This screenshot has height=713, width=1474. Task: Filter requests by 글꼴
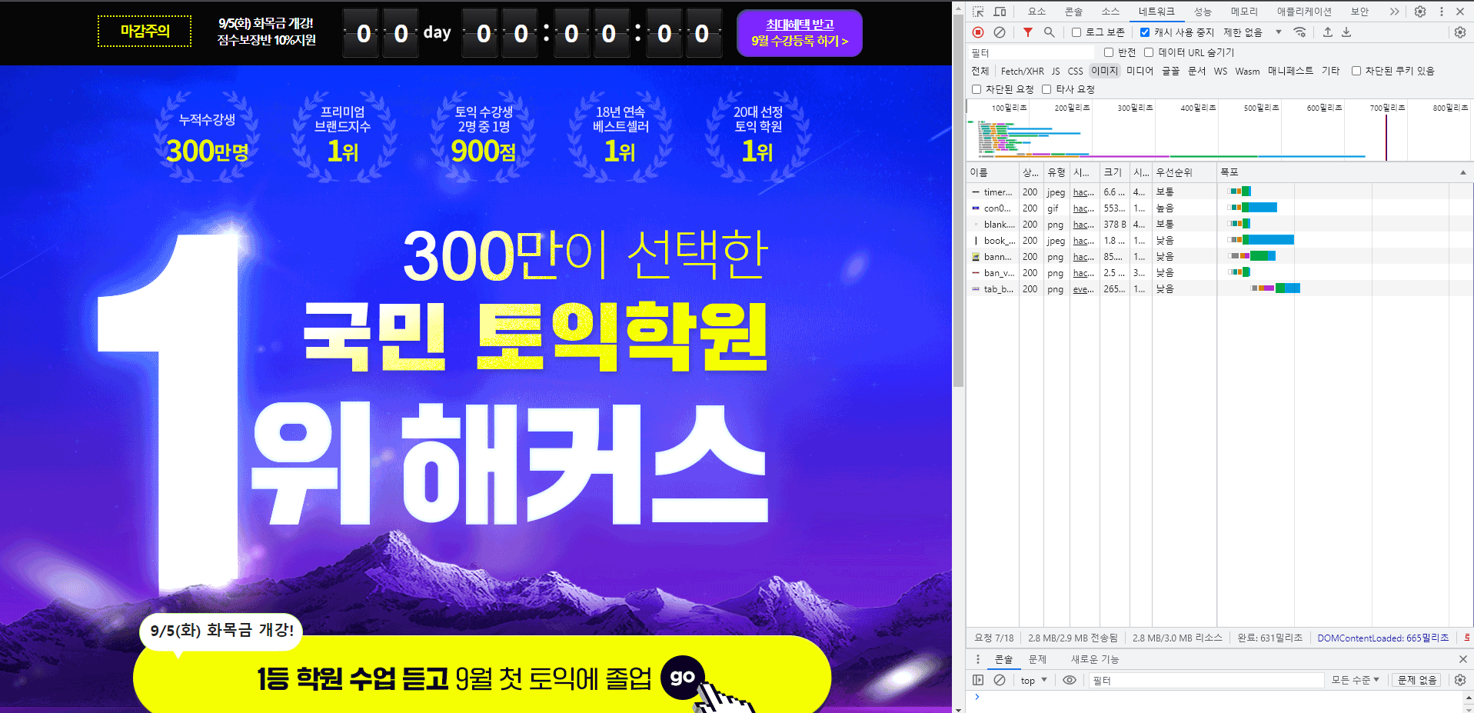[x=1170, y=71]
